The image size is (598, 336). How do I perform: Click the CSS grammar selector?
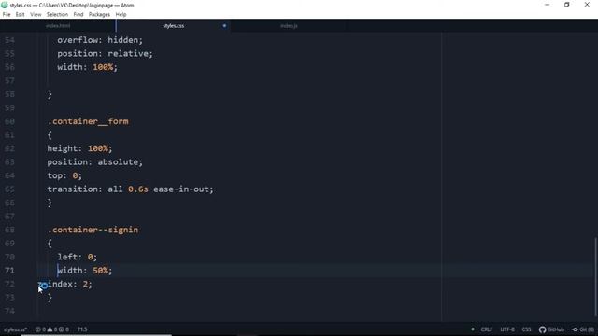pyautogui.click(x=526, y=329)
